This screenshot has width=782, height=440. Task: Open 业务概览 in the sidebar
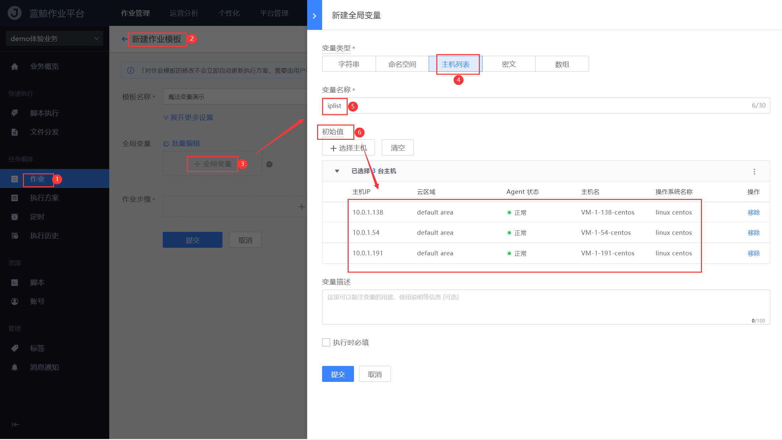(44, 66)
